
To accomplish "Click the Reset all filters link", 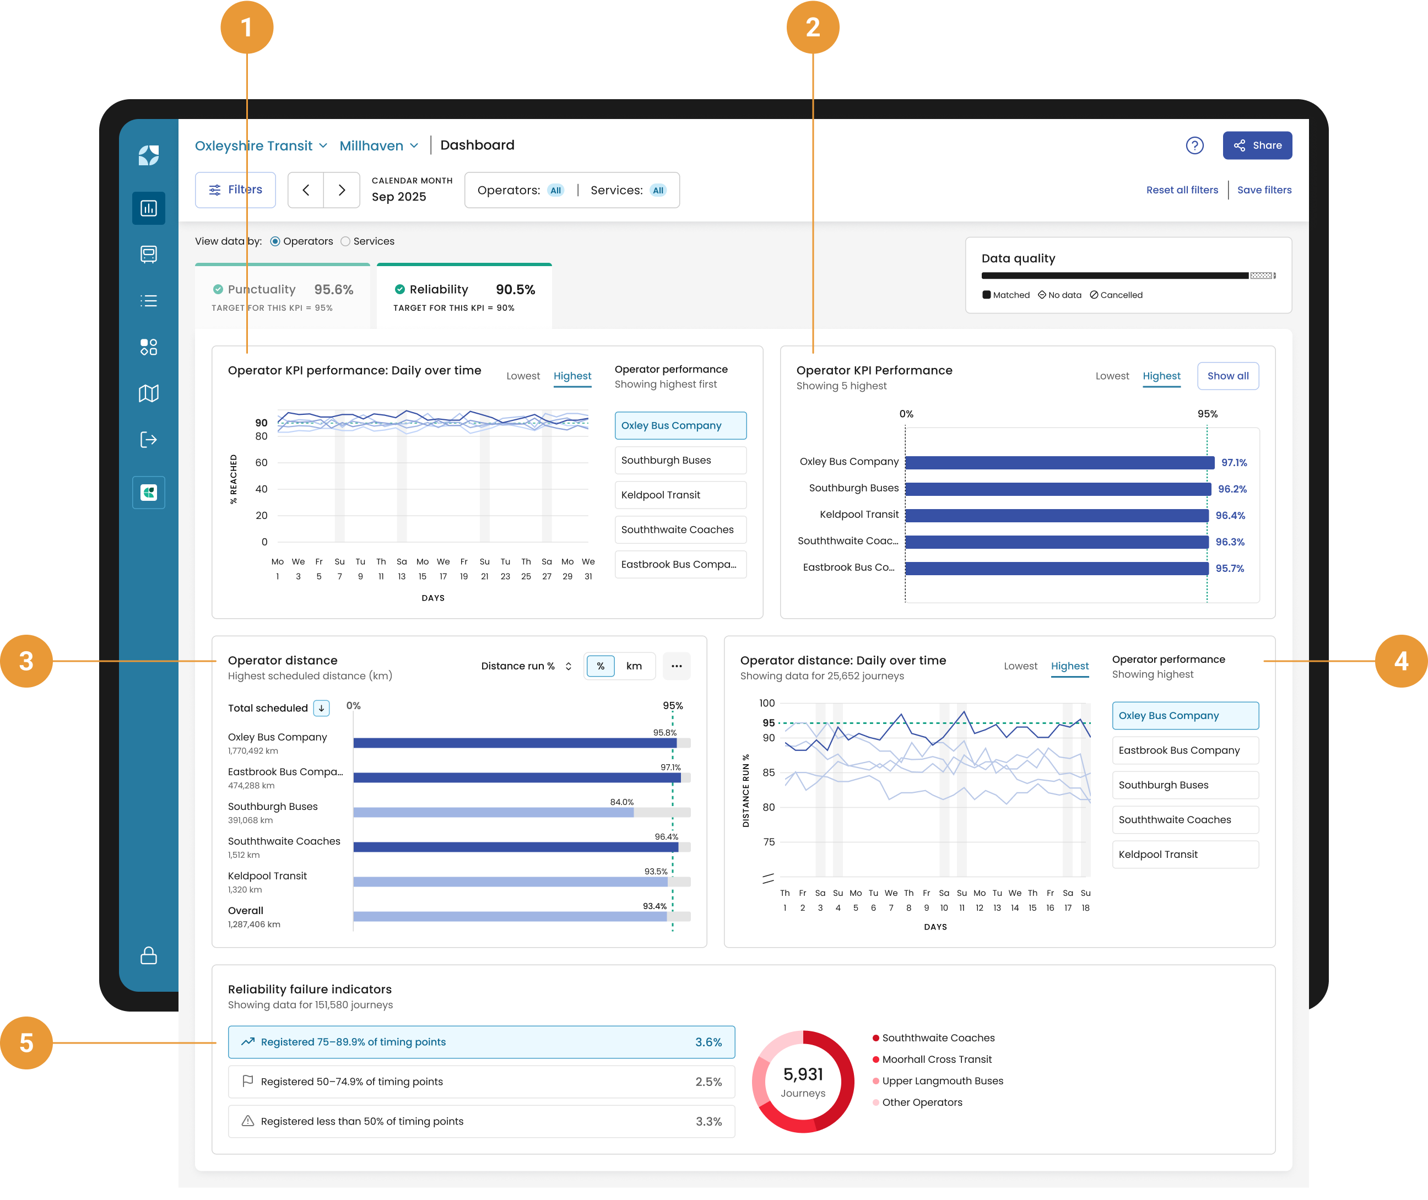I will pyautogui.click(x=1182, y=190).
